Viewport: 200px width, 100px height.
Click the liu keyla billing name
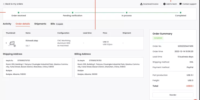click(x=81, y=60)
